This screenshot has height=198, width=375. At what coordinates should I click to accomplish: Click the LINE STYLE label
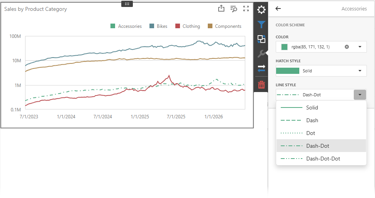click(x=286, y=85)
